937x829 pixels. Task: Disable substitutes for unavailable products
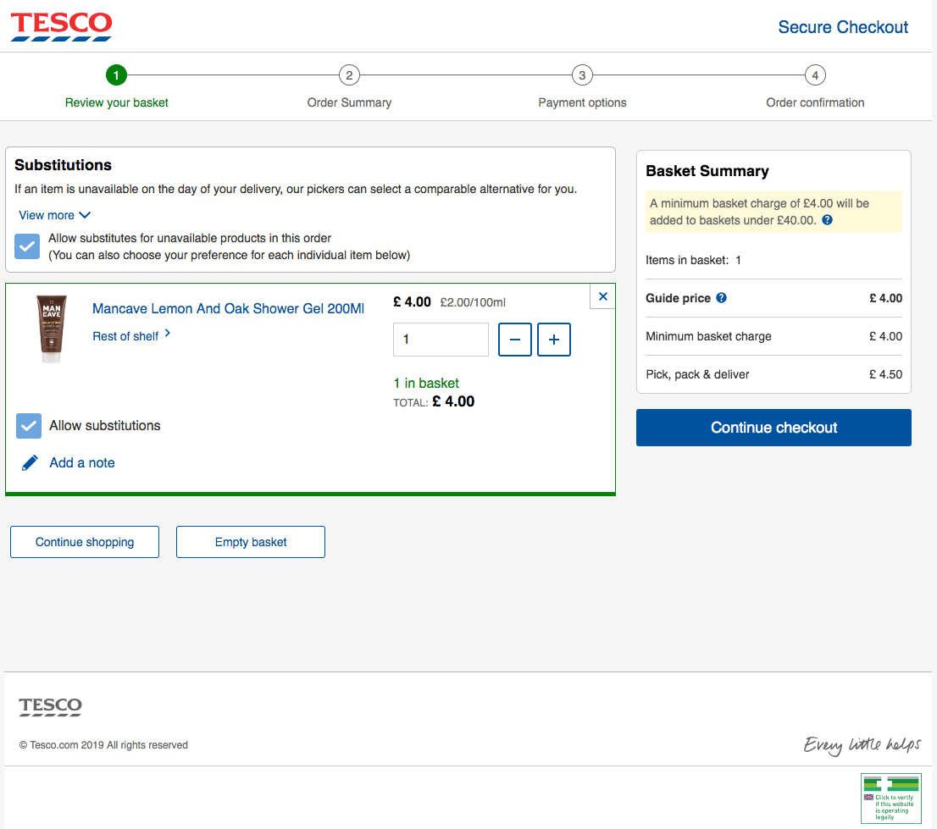(x=28, y=246)
